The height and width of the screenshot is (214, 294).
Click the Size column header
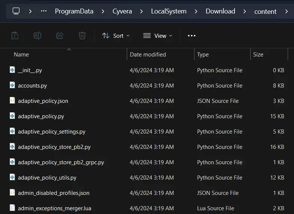coord(258,55)
